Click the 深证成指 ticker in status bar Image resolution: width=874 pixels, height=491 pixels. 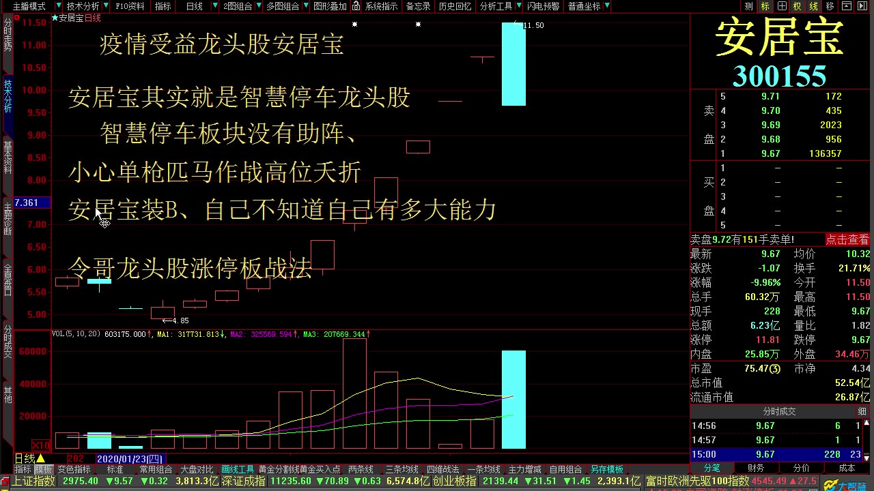point(242,481)
